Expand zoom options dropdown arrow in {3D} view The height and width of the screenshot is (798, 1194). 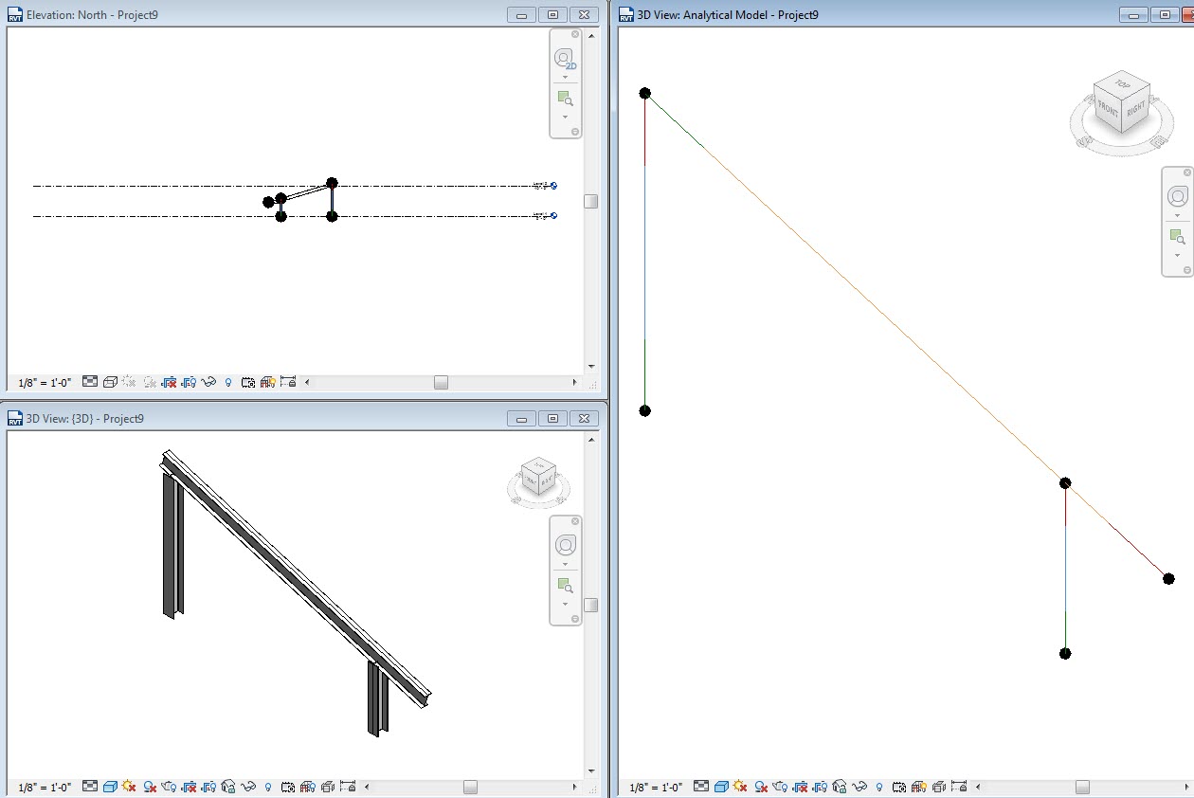[565, 604]
